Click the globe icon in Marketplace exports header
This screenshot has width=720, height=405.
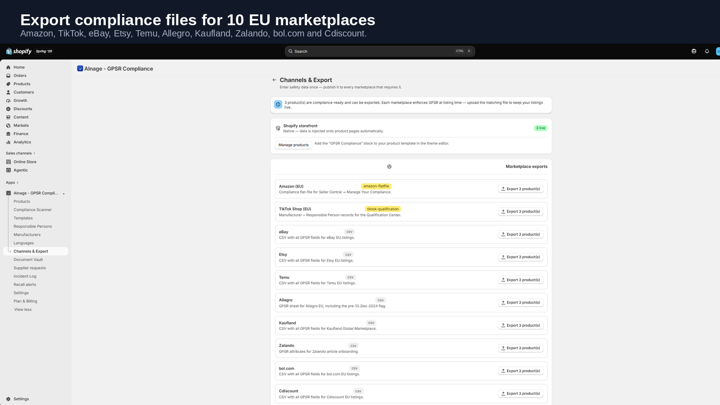(x=389, y=166)
